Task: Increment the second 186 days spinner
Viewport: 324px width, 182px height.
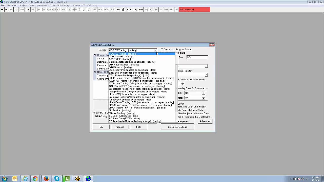Action: tap(204, 97)
